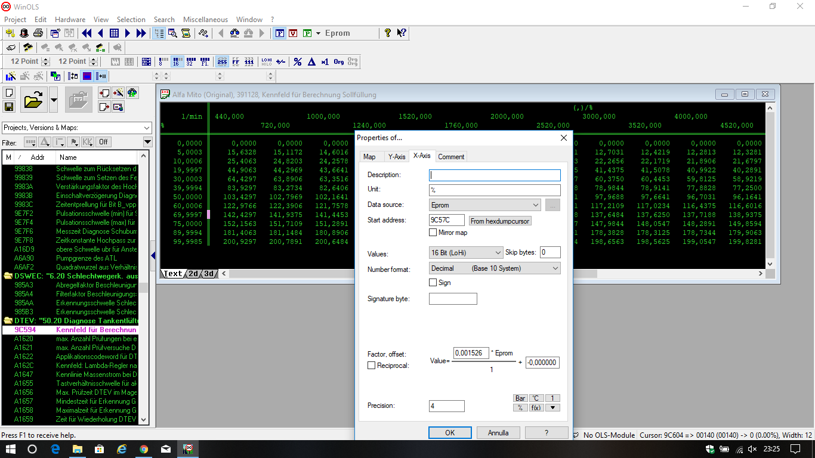
Task: Open Google Chrome from the taskbar
Action: pyautogui.click(x=144, y=449)
